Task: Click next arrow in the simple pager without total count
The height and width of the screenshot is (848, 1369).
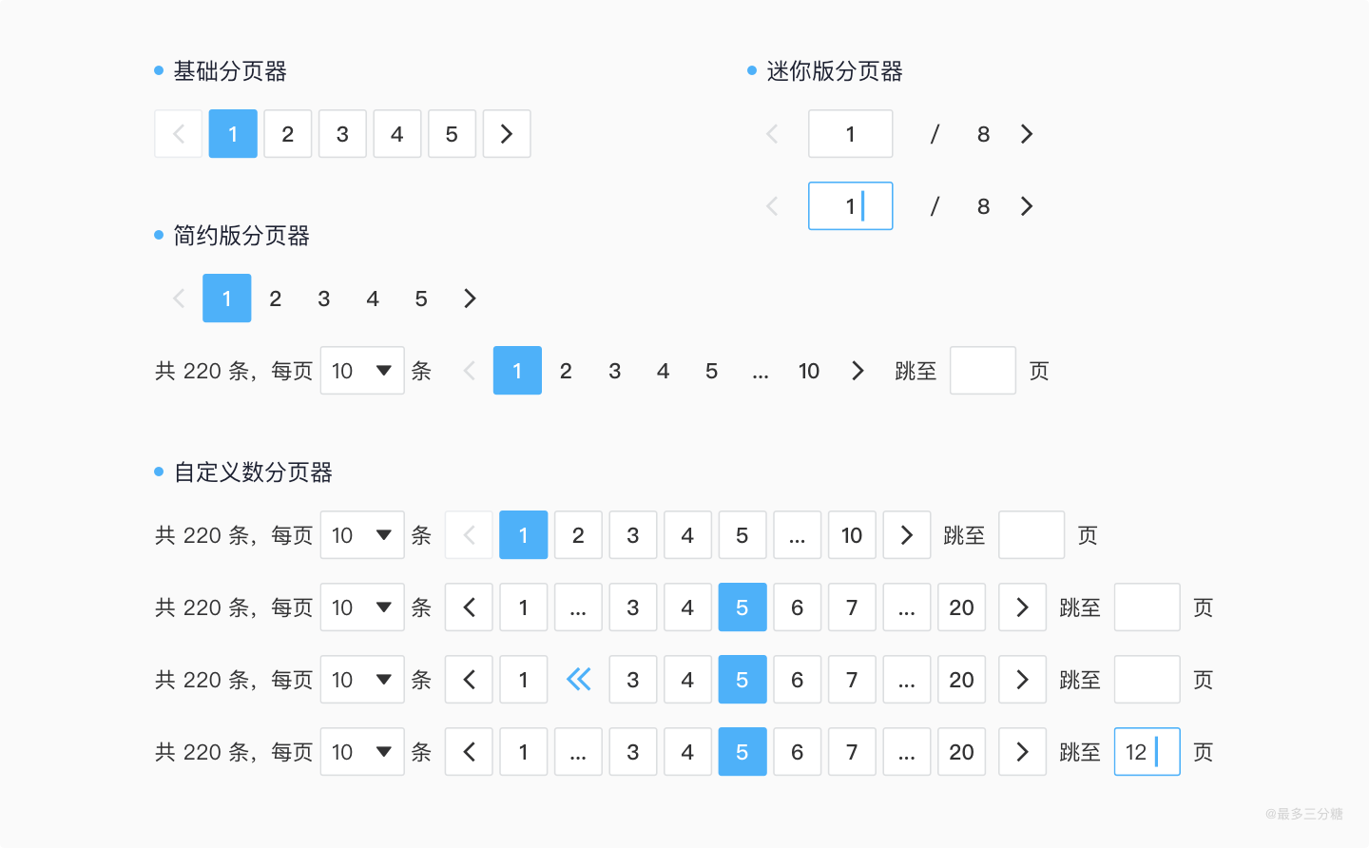Action: [x=469, y=299]
